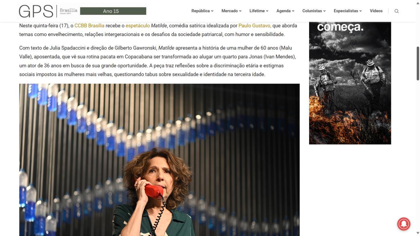Open the Agenda menu
The height and width of the screenshot is (236, 420).
285,11
